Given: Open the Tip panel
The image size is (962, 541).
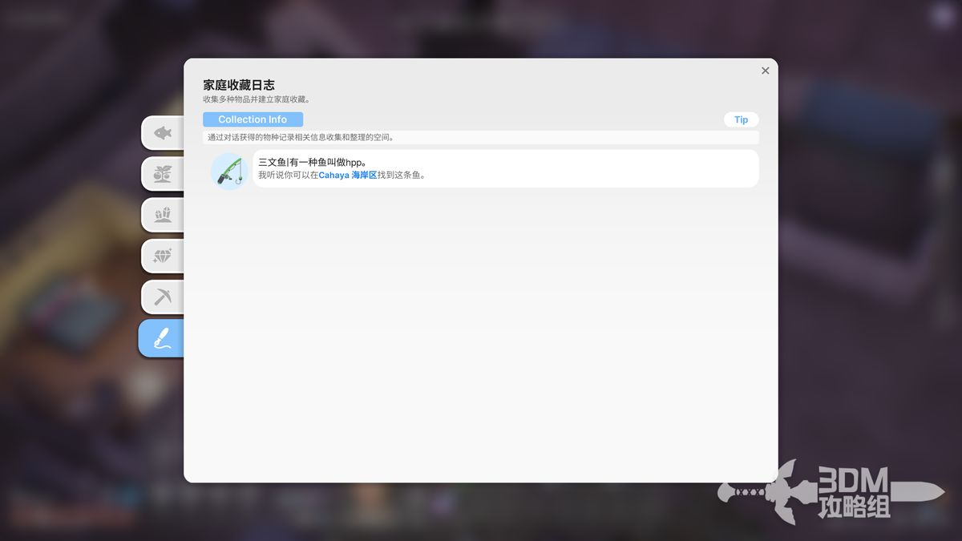Looking at the screenshot, I should 741,119.
